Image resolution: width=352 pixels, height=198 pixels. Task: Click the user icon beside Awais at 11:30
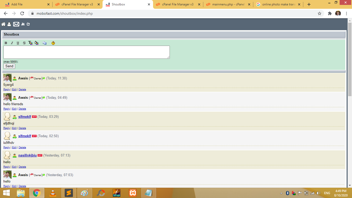click(15, 79)
